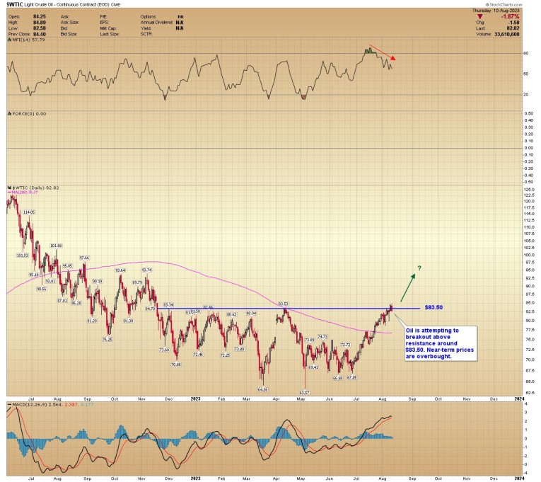The height and width of the screenshot is (482, 541).
Task: Click the 'Annual Dividend:' label
Action: pyautogui.click(x=156, y=23)
